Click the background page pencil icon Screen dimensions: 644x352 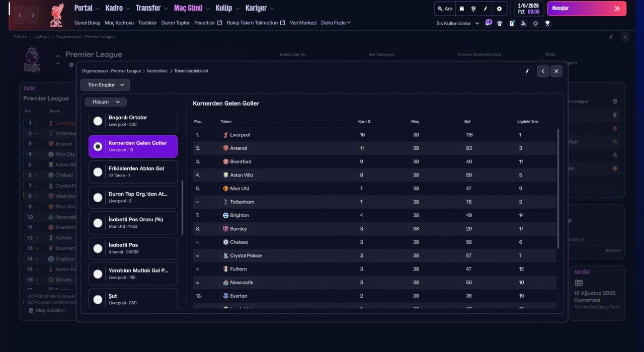click(611, 37)
